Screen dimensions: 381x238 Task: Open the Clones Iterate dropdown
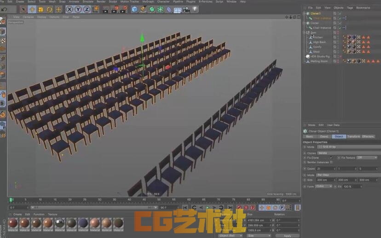click(349, 153)
